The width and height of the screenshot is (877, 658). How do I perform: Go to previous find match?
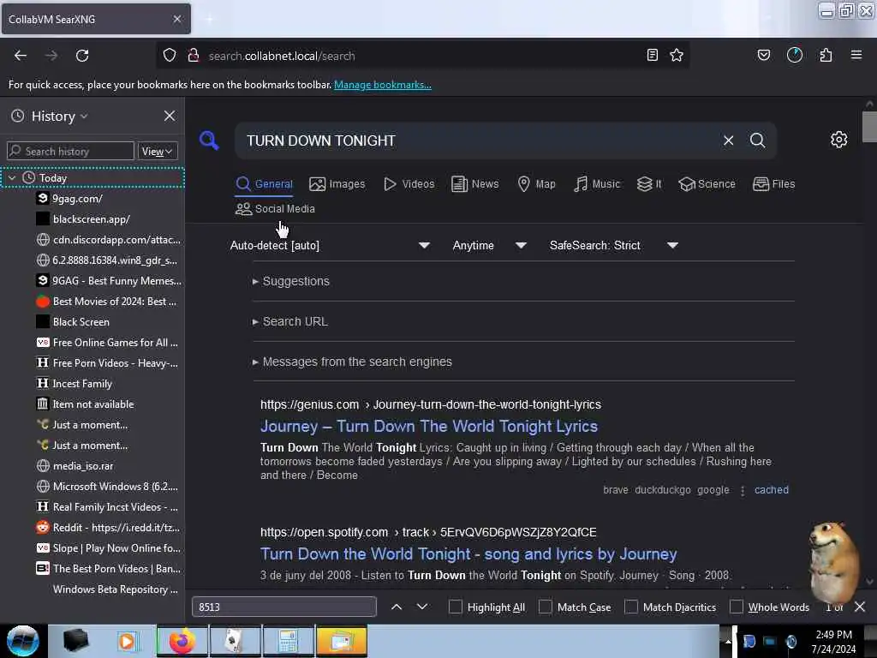pyautogui.click(x=397, y=607)
